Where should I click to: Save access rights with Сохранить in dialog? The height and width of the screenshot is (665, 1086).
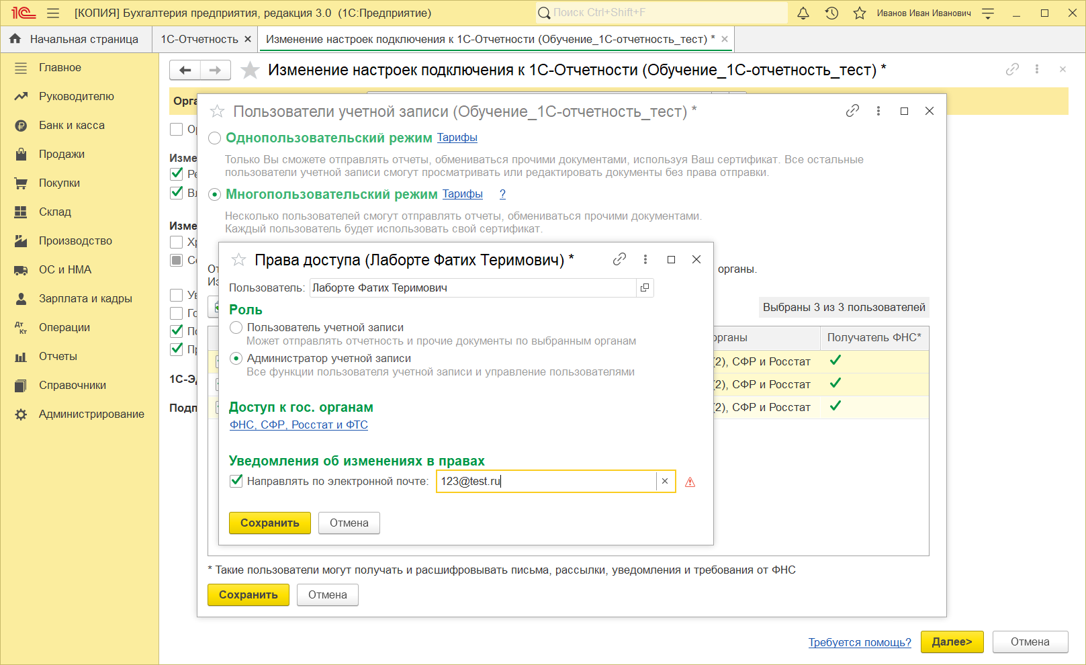pos(270,523)
